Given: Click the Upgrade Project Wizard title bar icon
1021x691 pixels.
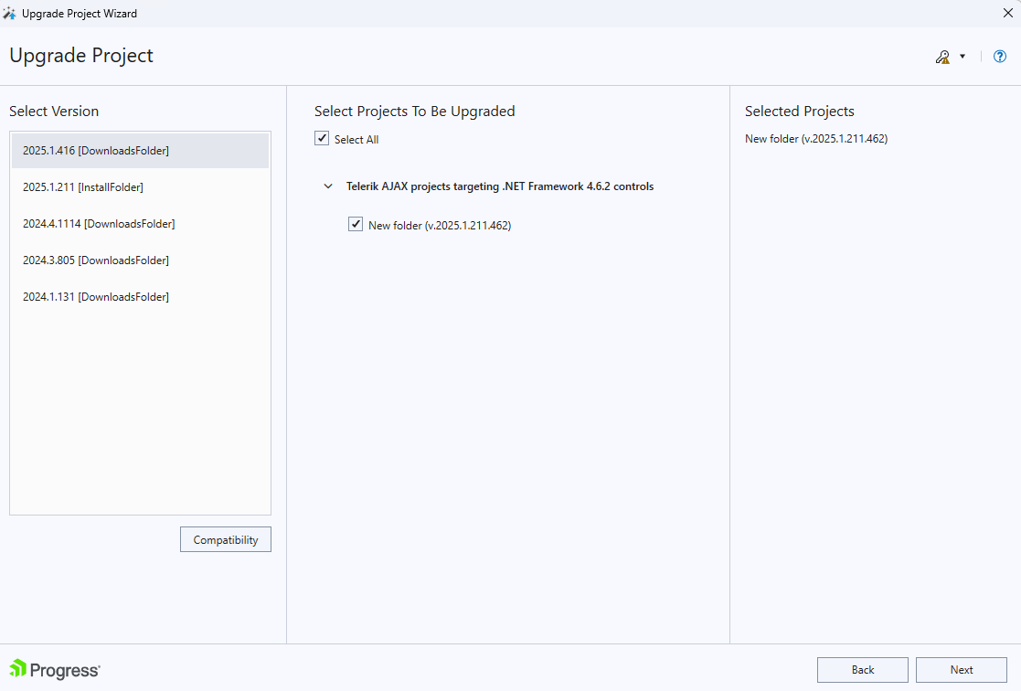Looking at the screenshot, I should pos(12,13).
